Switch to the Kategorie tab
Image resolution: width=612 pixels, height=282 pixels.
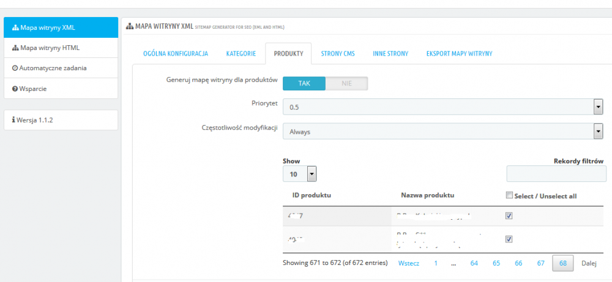241,54
